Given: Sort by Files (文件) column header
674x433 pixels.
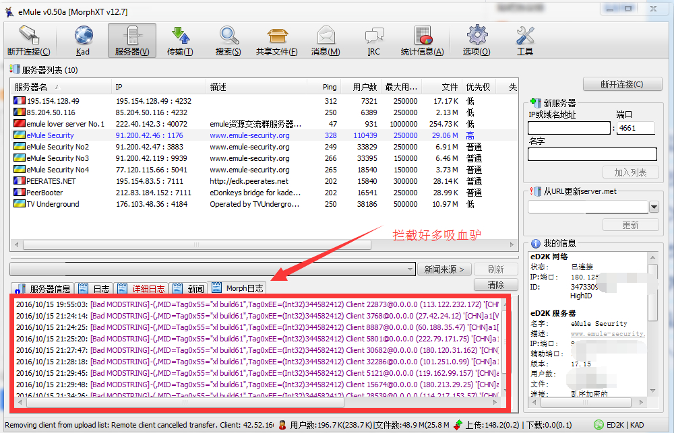Looking at the screenshot, I should pos(442,87).
